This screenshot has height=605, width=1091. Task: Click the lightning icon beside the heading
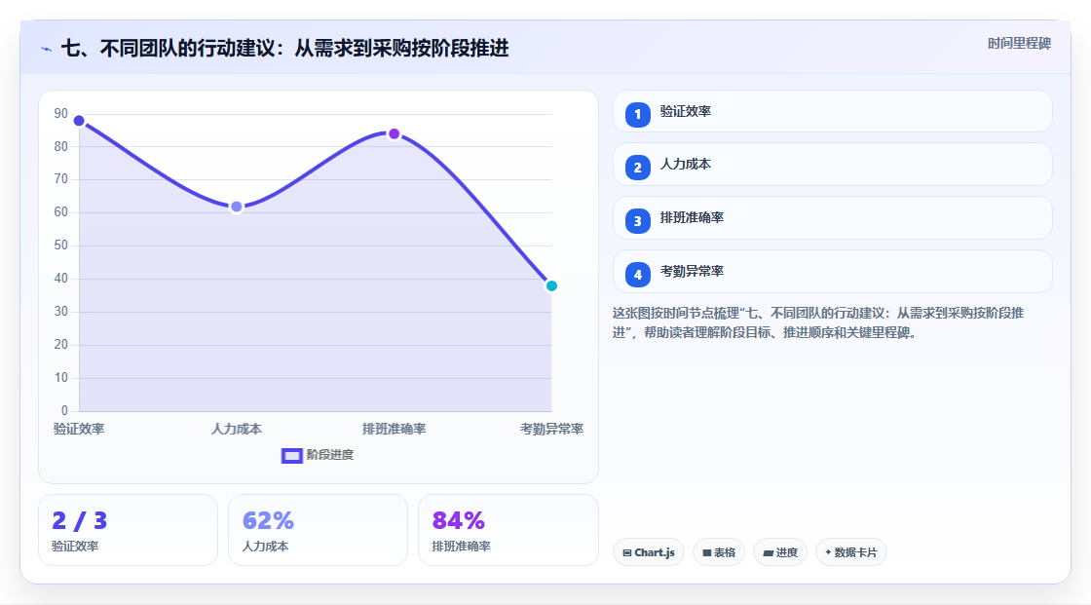point(46,49)
